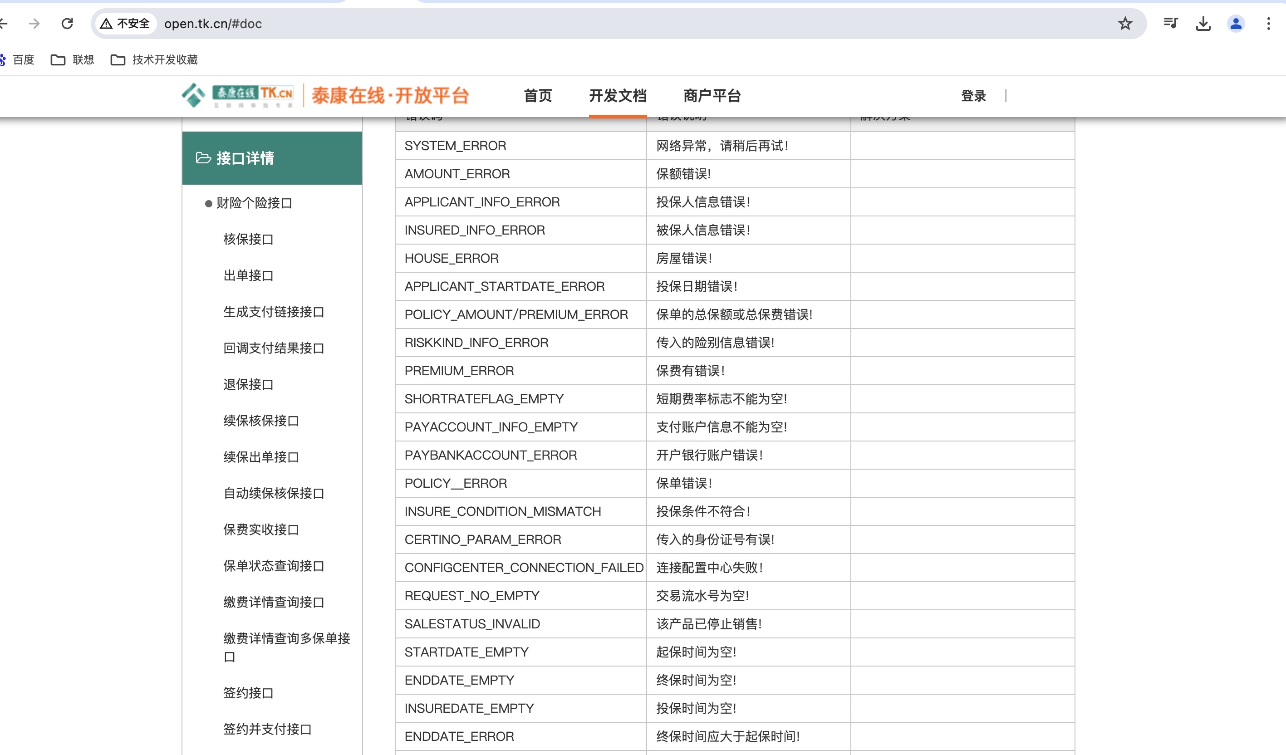The image size is (1286, 755).
Task: Click the POLICY__ERROR code cell
Action: [x=520, y=483]
